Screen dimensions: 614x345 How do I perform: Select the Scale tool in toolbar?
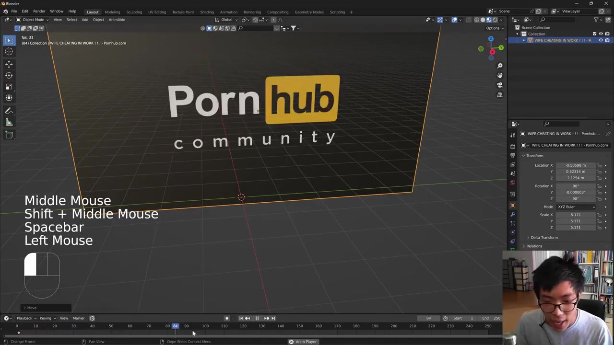pyautogui.click(x=9, y=87)
